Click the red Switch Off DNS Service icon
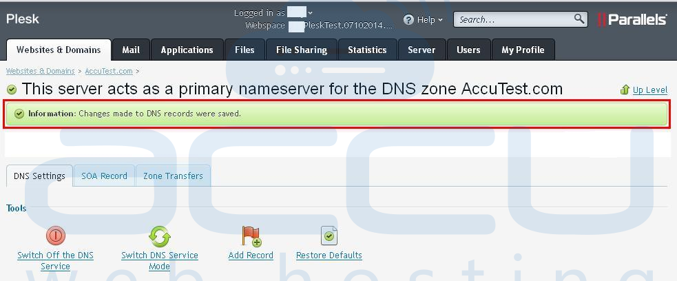Screen dimensions: 677x281 coord(56,236)
